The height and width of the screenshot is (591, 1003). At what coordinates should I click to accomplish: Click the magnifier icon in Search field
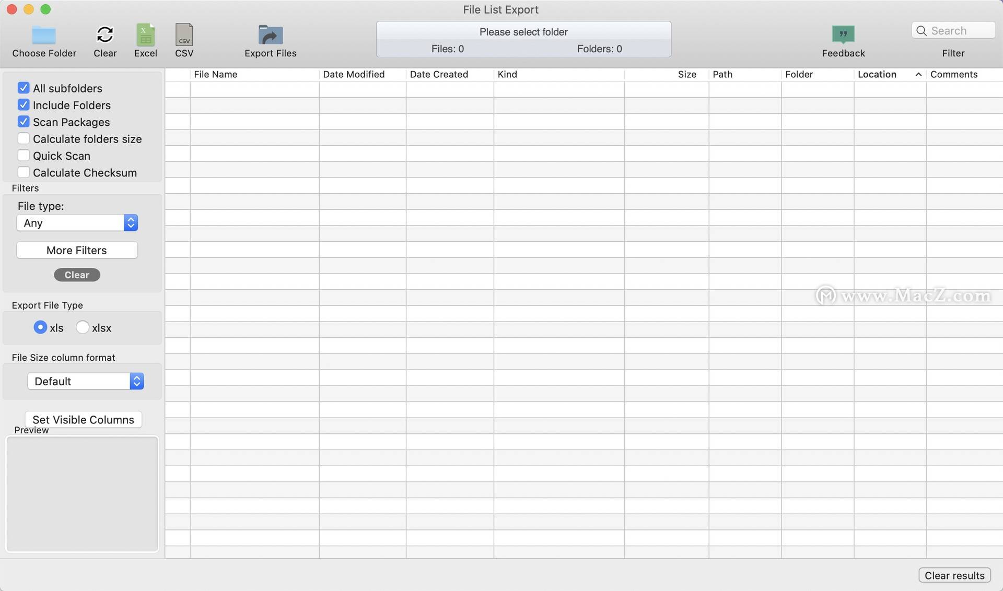(922, 31)
